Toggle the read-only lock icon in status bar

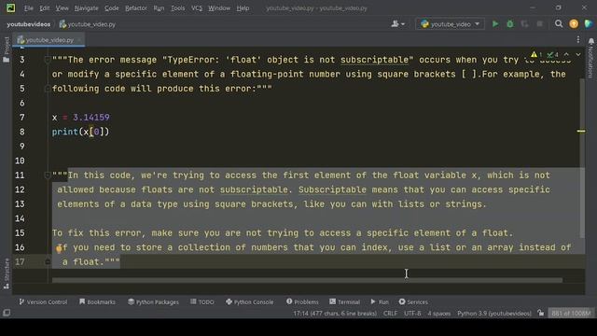tap(541, 314)
